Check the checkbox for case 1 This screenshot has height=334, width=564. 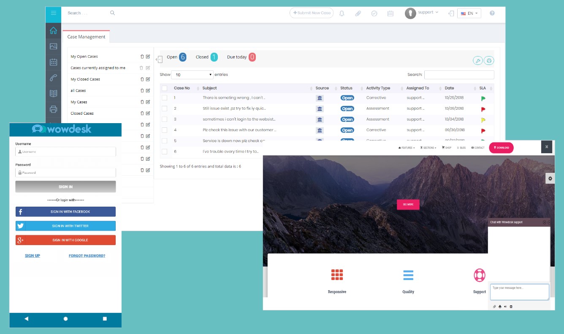pos(165,98)
